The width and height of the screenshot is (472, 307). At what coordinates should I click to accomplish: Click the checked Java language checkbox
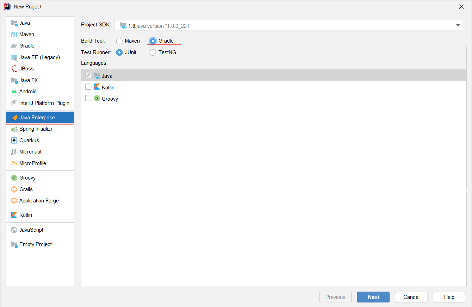click(x=88, y=75)
